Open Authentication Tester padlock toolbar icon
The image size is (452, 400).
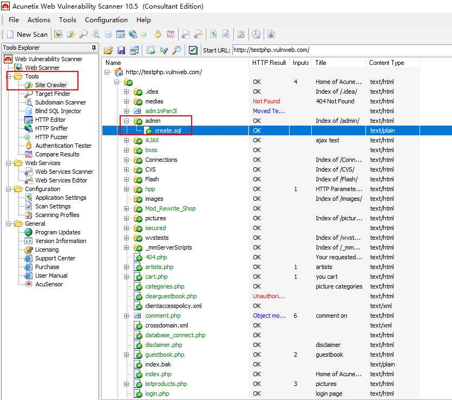[x=158, y=34]
